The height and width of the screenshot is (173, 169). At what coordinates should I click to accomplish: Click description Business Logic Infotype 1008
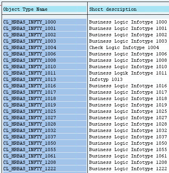point(128,60)
